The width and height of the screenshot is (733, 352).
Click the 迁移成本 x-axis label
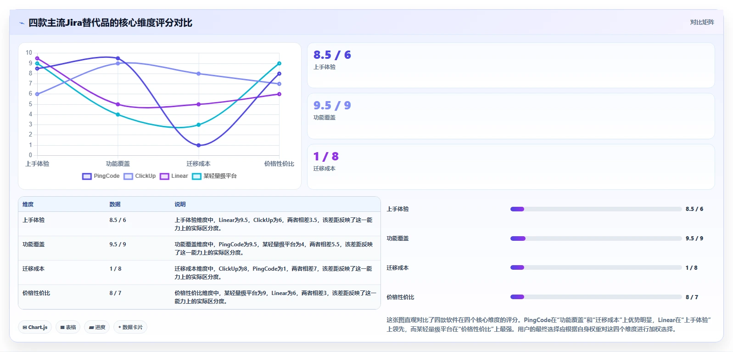[x=198, y=164]
